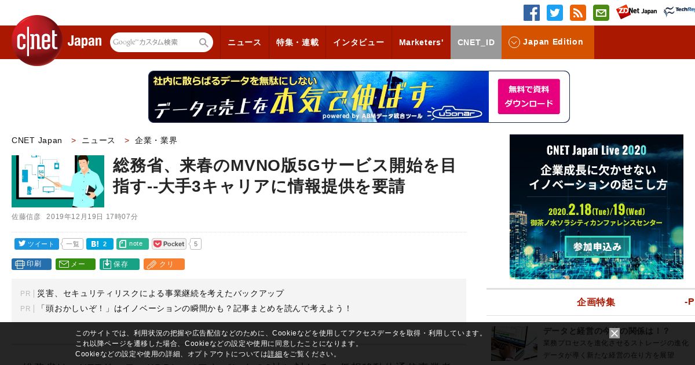Select the 企画特集 tab
This screenshot has height=365, width=695.
click(x=596, y=302)
